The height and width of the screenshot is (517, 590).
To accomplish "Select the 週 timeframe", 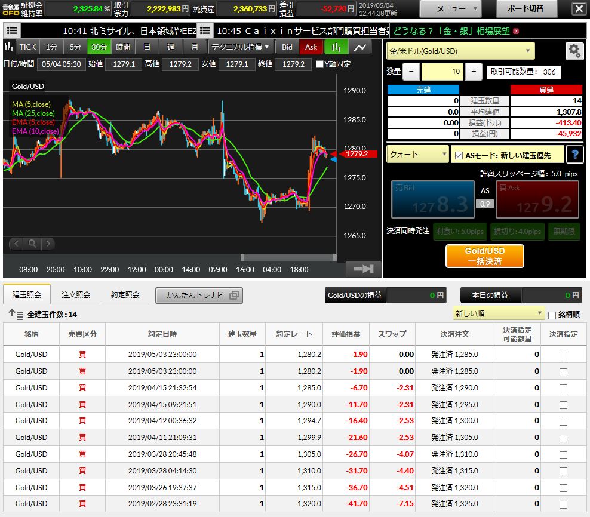I will (x=170, y=47).
